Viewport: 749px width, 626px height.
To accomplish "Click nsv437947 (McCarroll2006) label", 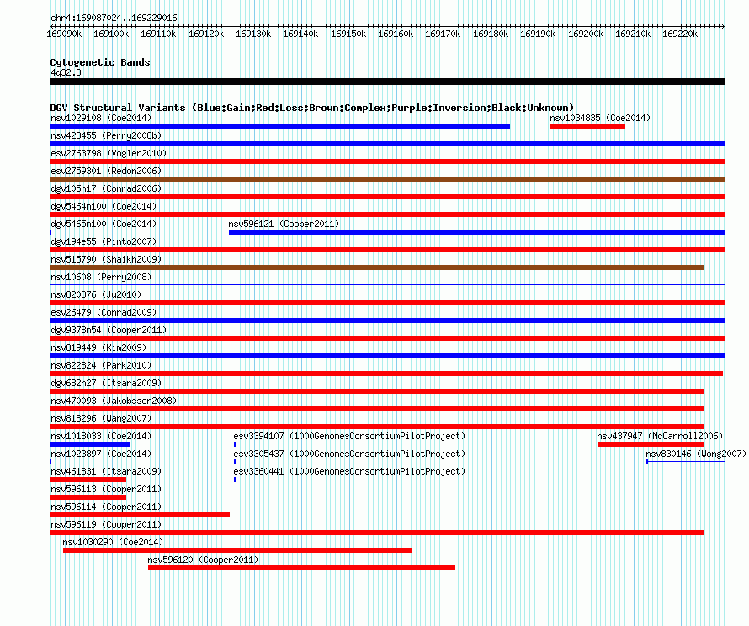I will pyautogui.click(x=660, y=436).
